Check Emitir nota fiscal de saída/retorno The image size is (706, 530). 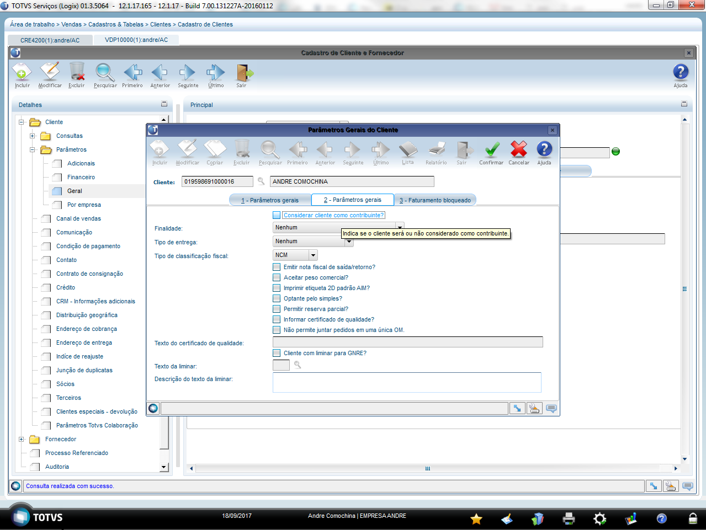(277, 267)
